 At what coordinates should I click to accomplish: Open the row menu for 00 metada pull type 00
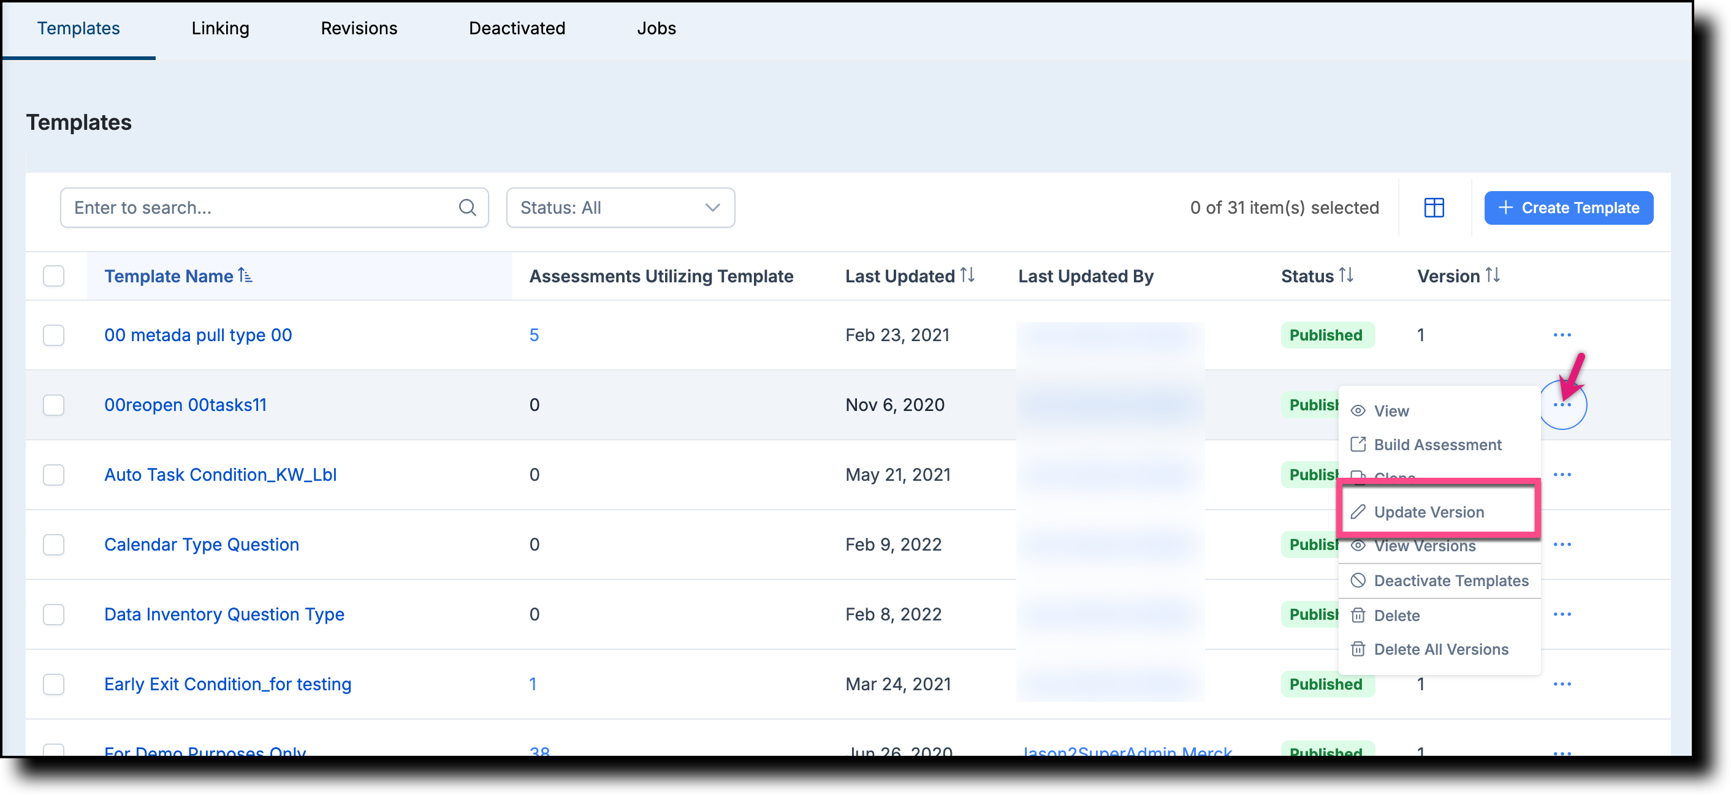1562,335
